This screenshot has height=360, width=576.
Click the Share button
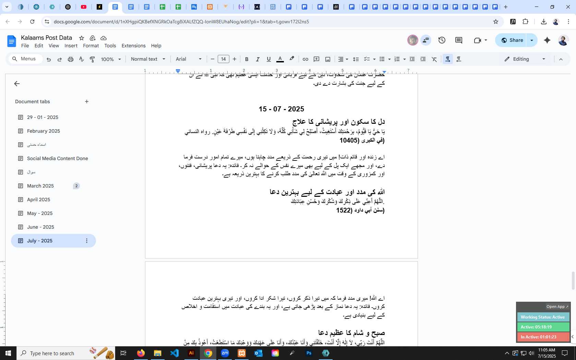pyautogui.click(x=512, y=40)
